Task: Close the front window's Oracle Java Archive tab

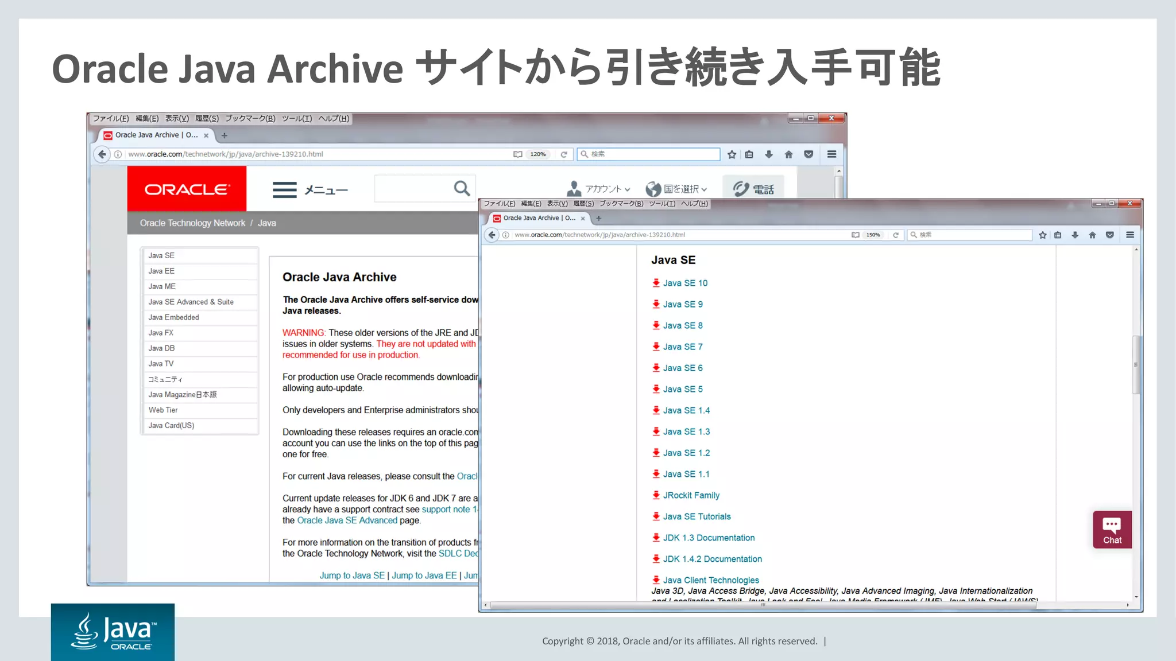Action: point(583,218)
